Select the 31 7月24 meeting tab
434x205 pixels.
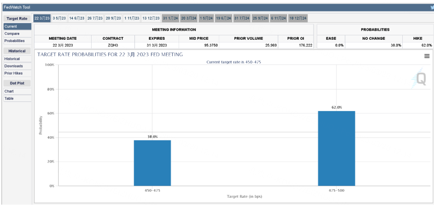pyautogui.click(x=242, y=18)
